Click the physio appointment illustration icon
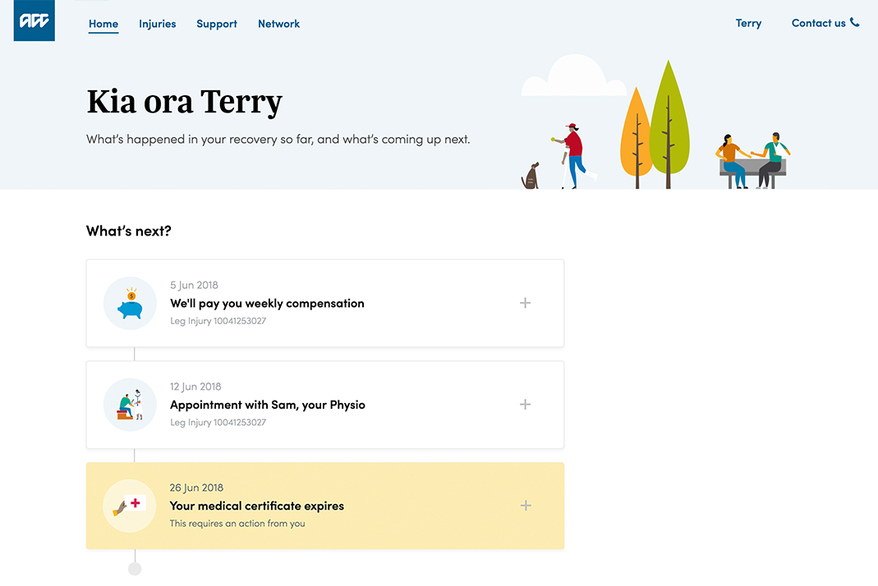 pyautogui.click(x=130, y=405)
